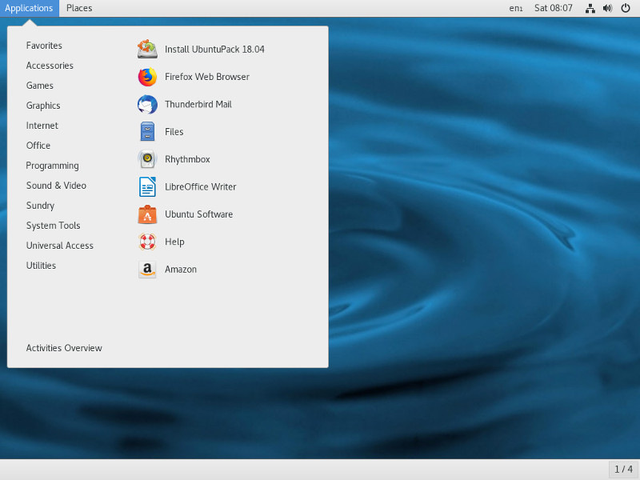Open the en input source indicator

[x=516, y=8]
